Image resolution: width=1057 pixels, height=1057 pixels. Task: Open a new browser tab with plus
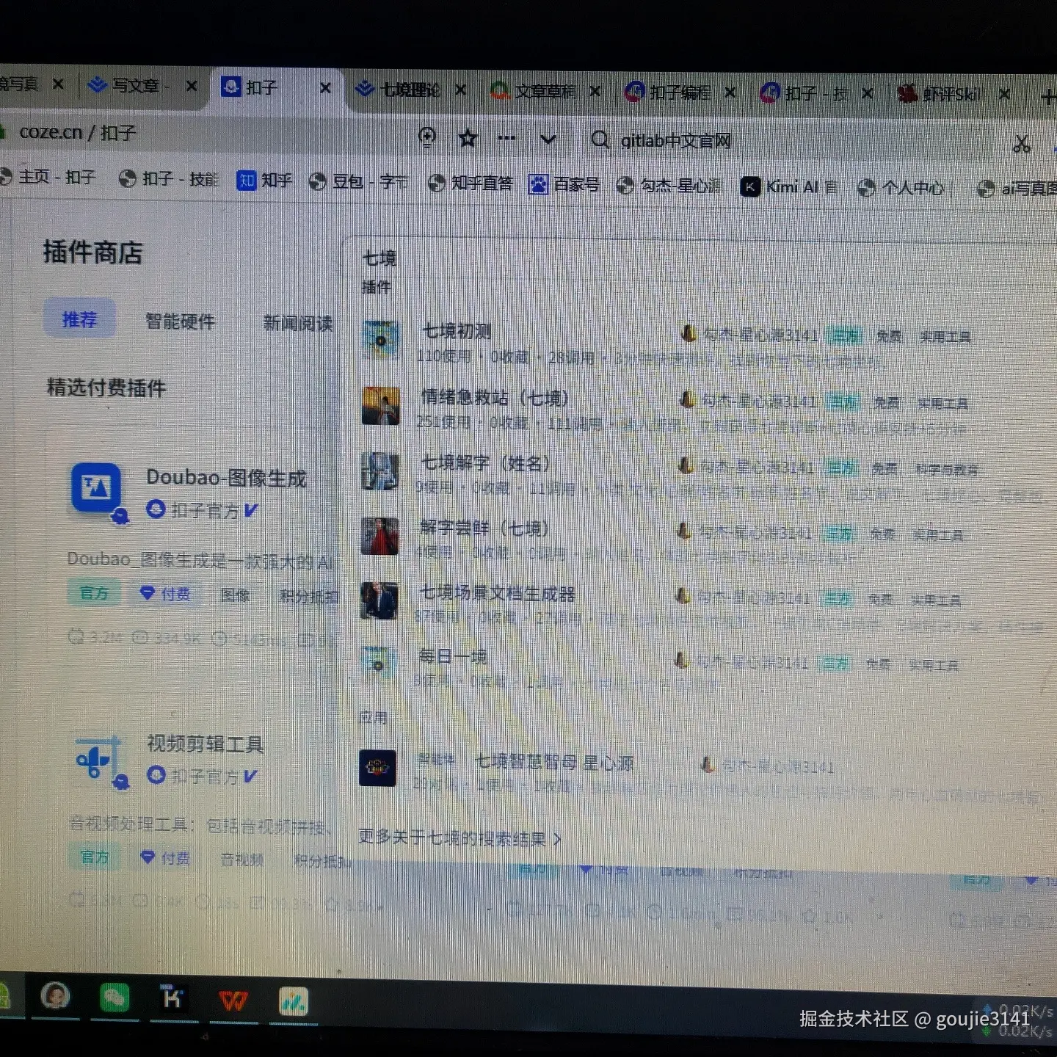1048,96
